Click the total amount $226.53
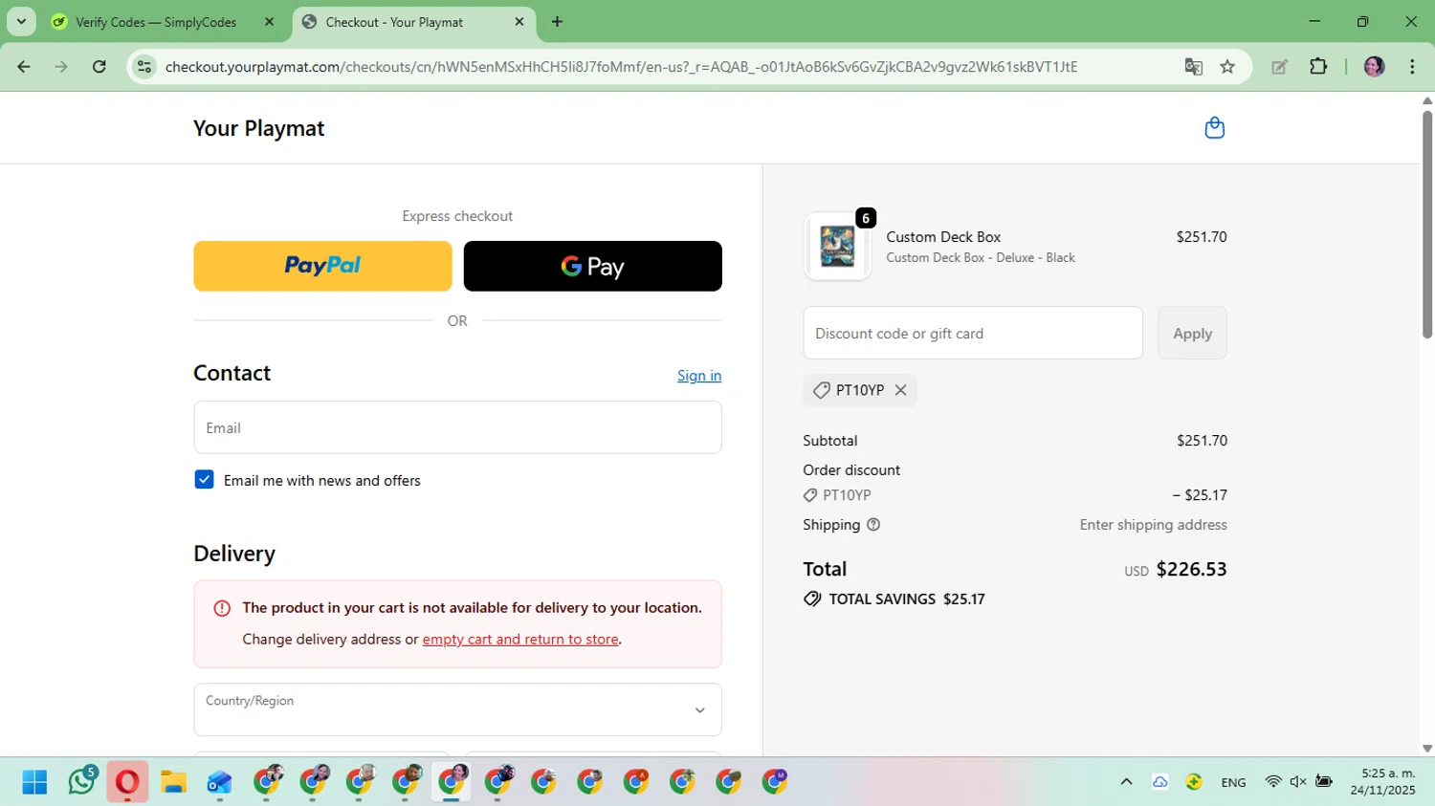 pos(1191,569)
